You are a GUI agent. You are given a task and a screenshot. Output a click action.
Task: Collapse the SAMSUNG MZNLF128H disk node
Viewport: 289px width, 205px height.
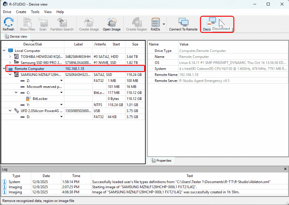coord(11,74)
